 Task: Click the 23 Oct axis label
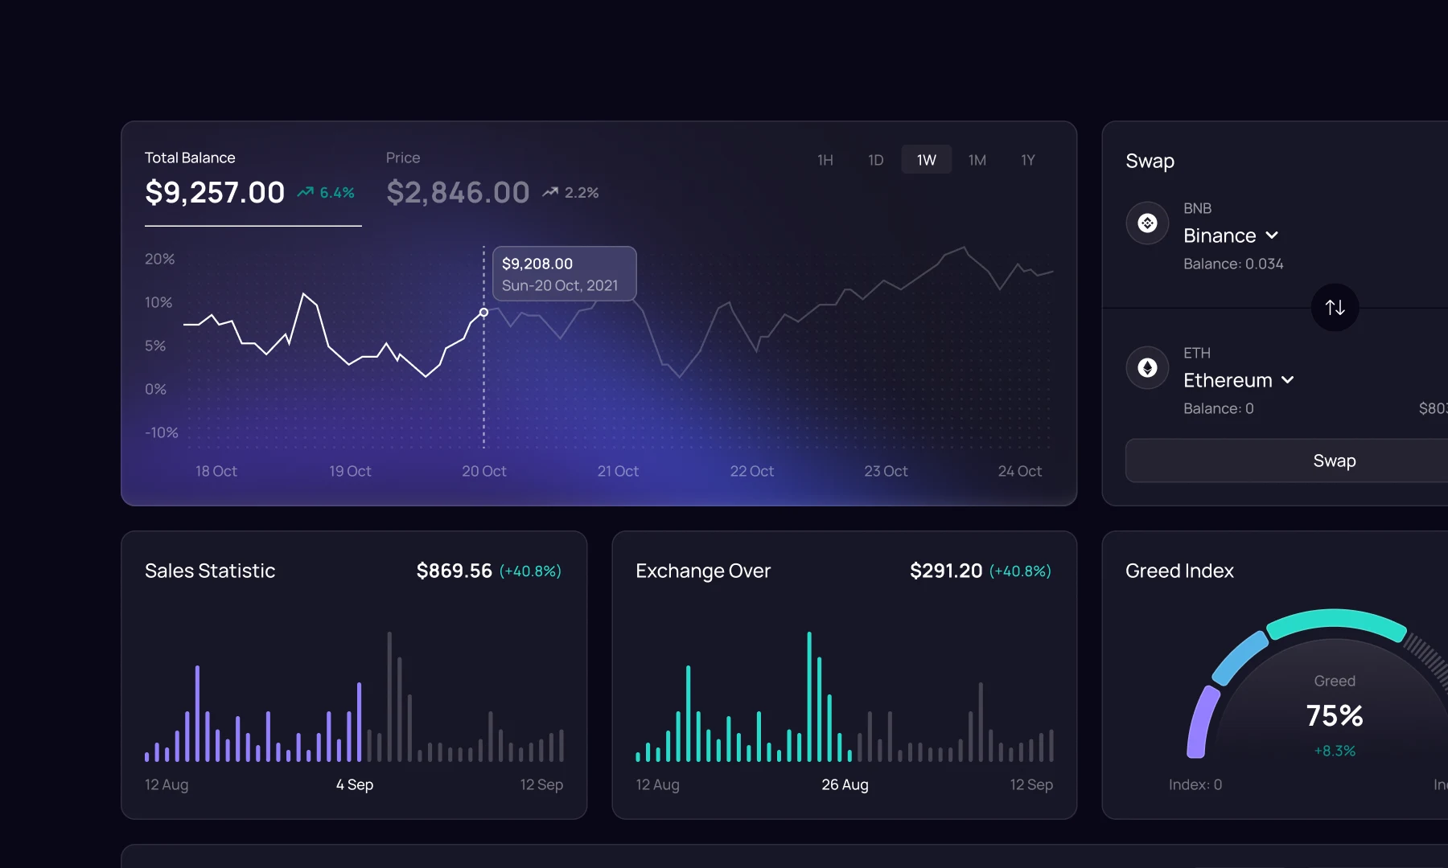(x=886, y=471)
